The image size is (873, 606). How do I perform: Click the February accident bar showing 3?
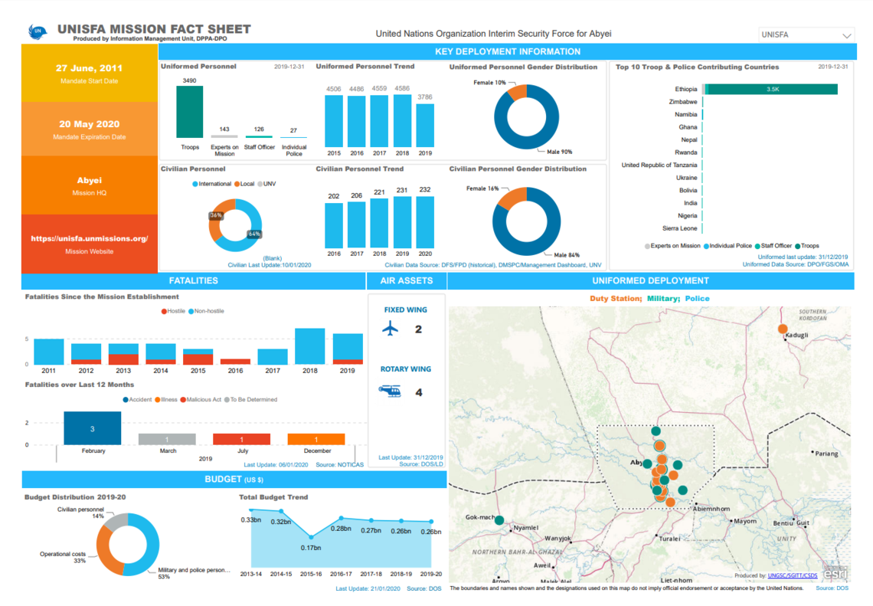pos(93,428)
